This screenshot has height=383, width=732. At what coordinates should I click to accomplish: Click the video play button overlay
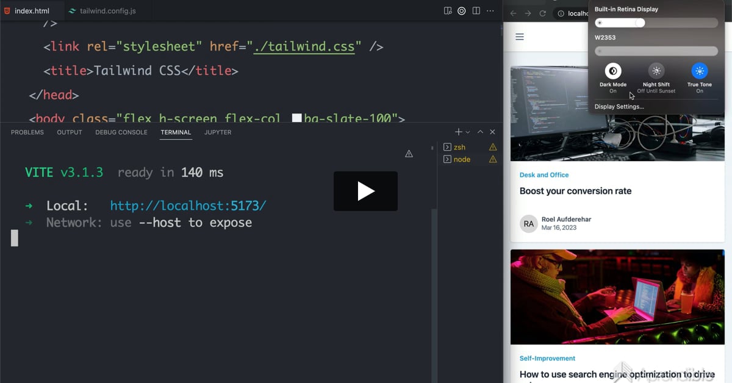coord(365,191)
